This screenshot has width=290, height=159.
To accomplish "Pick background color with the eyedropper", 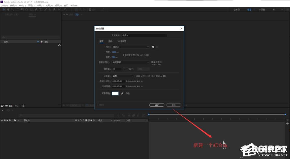I will (x=122, y=93).
